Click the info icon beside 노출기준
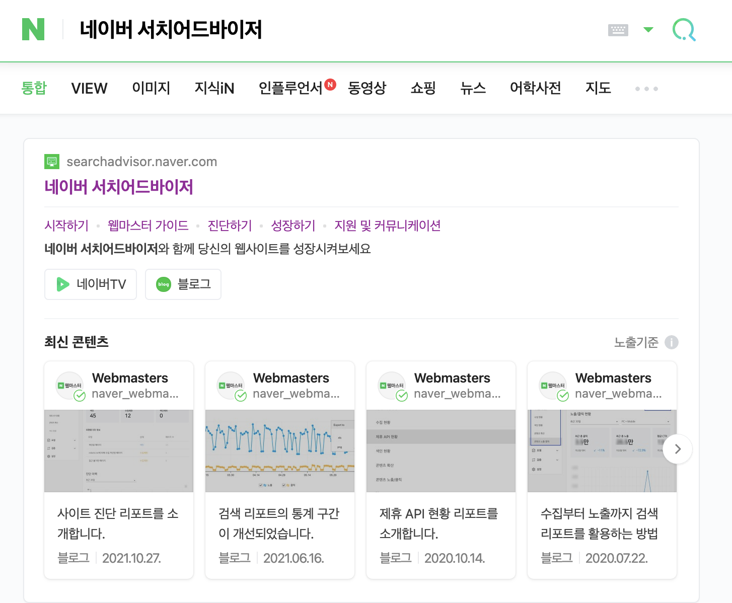732x603 pixels. pyautogui.click(x=672, y=342)
